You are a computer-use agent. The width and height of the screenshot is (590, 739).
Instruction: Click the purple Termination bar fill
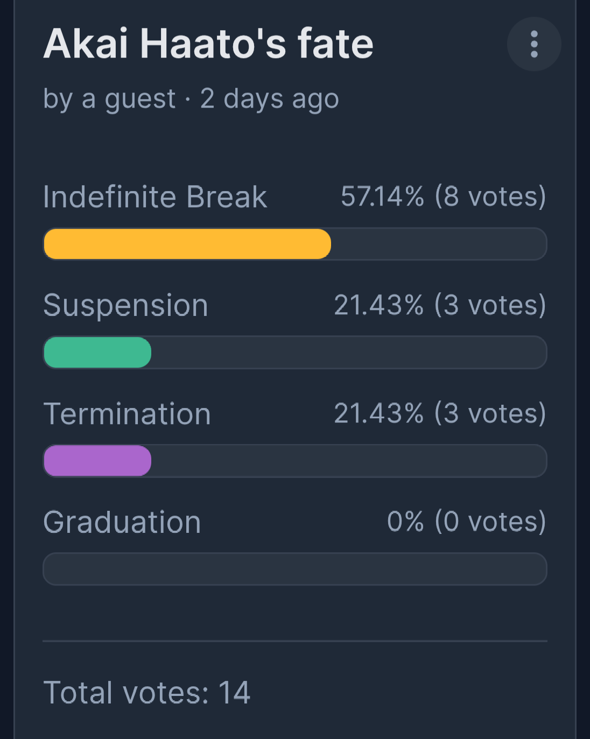point(97,461)
